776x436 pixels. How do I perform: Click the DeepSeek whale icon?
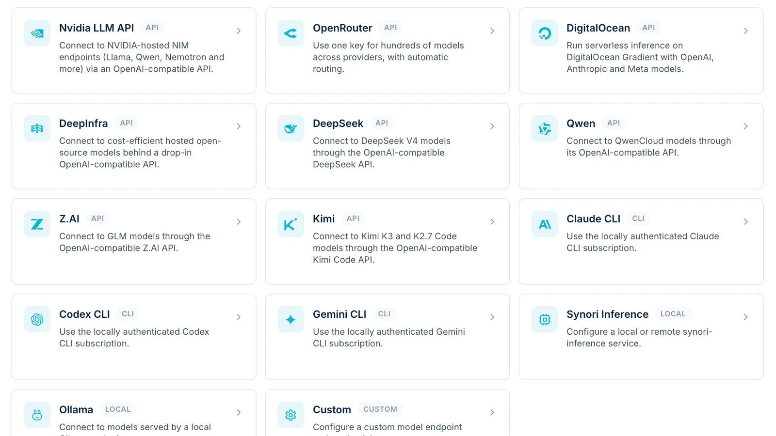(291, 128)
